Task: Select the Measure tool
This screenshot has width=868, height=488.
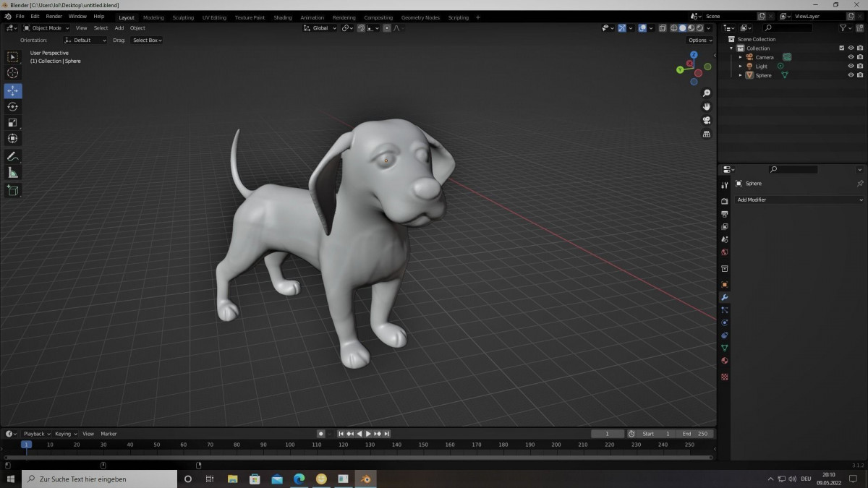Action: pos(13,173)
